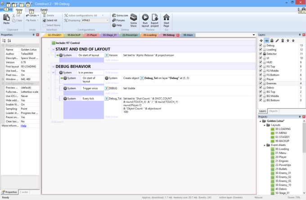Image resolution: width=306 pixels, height=200 pixels.
Task: Open the Displaying HTML5 dropdown
Action: pyautogui.click(x=95, y=20)
